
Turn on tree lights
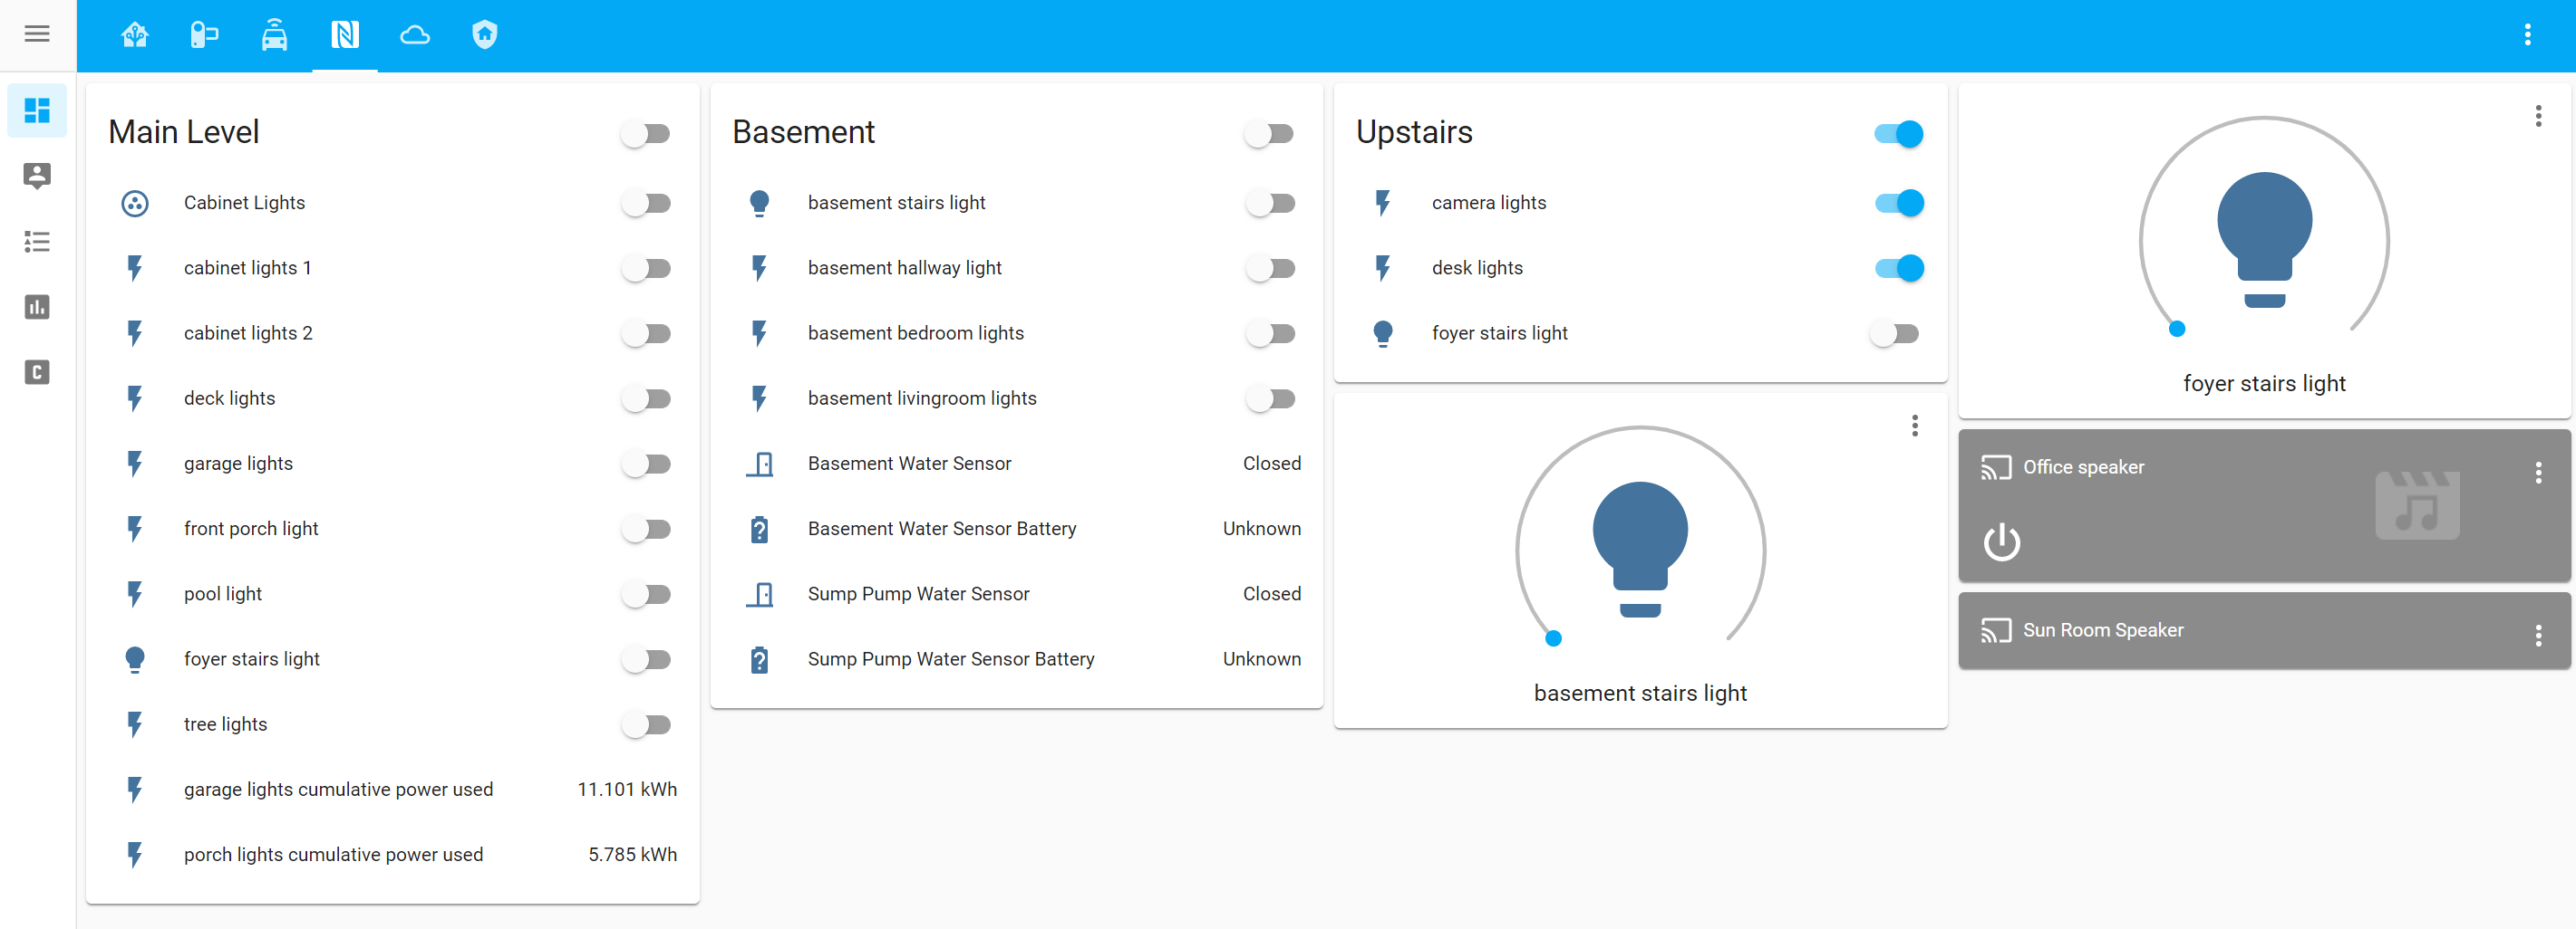pyautogui.click(x=645, y=724)
